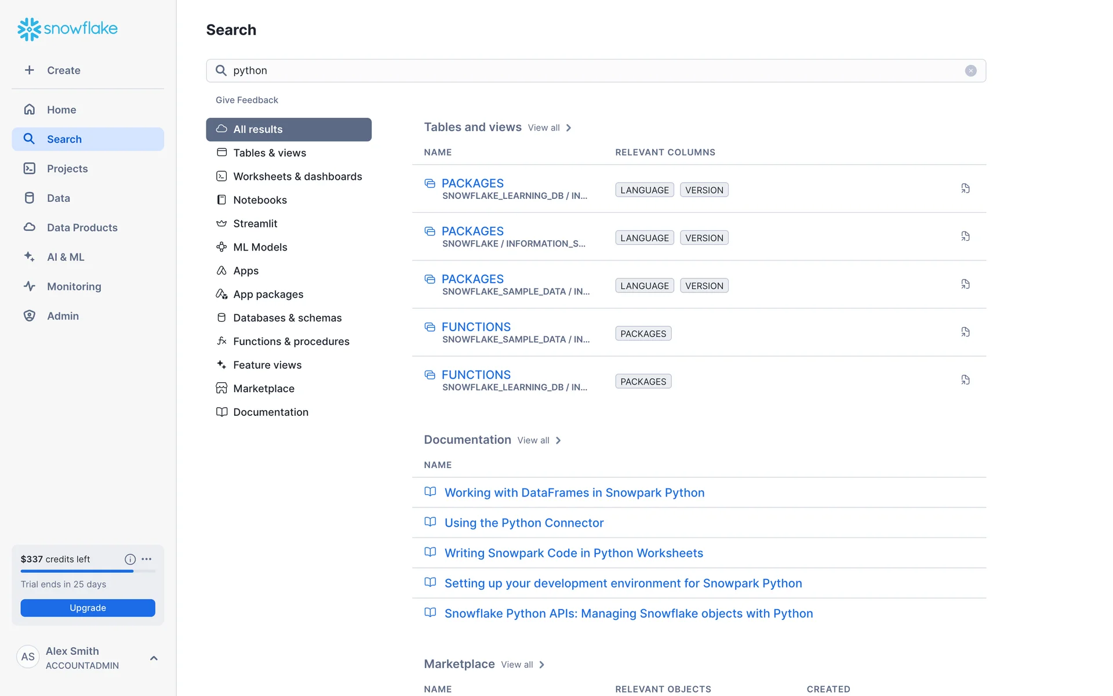This screenshot has width=1113, height=696.
Task: Open Using the Python Connector doc
Action: (523, 523)
